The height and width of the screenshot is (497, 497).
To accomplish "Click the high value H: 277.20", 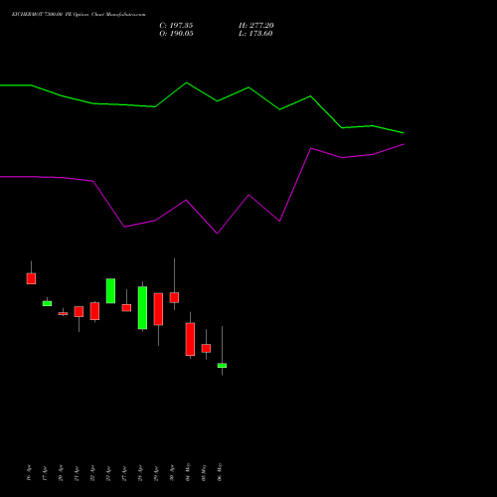I will tap(256, 26).
